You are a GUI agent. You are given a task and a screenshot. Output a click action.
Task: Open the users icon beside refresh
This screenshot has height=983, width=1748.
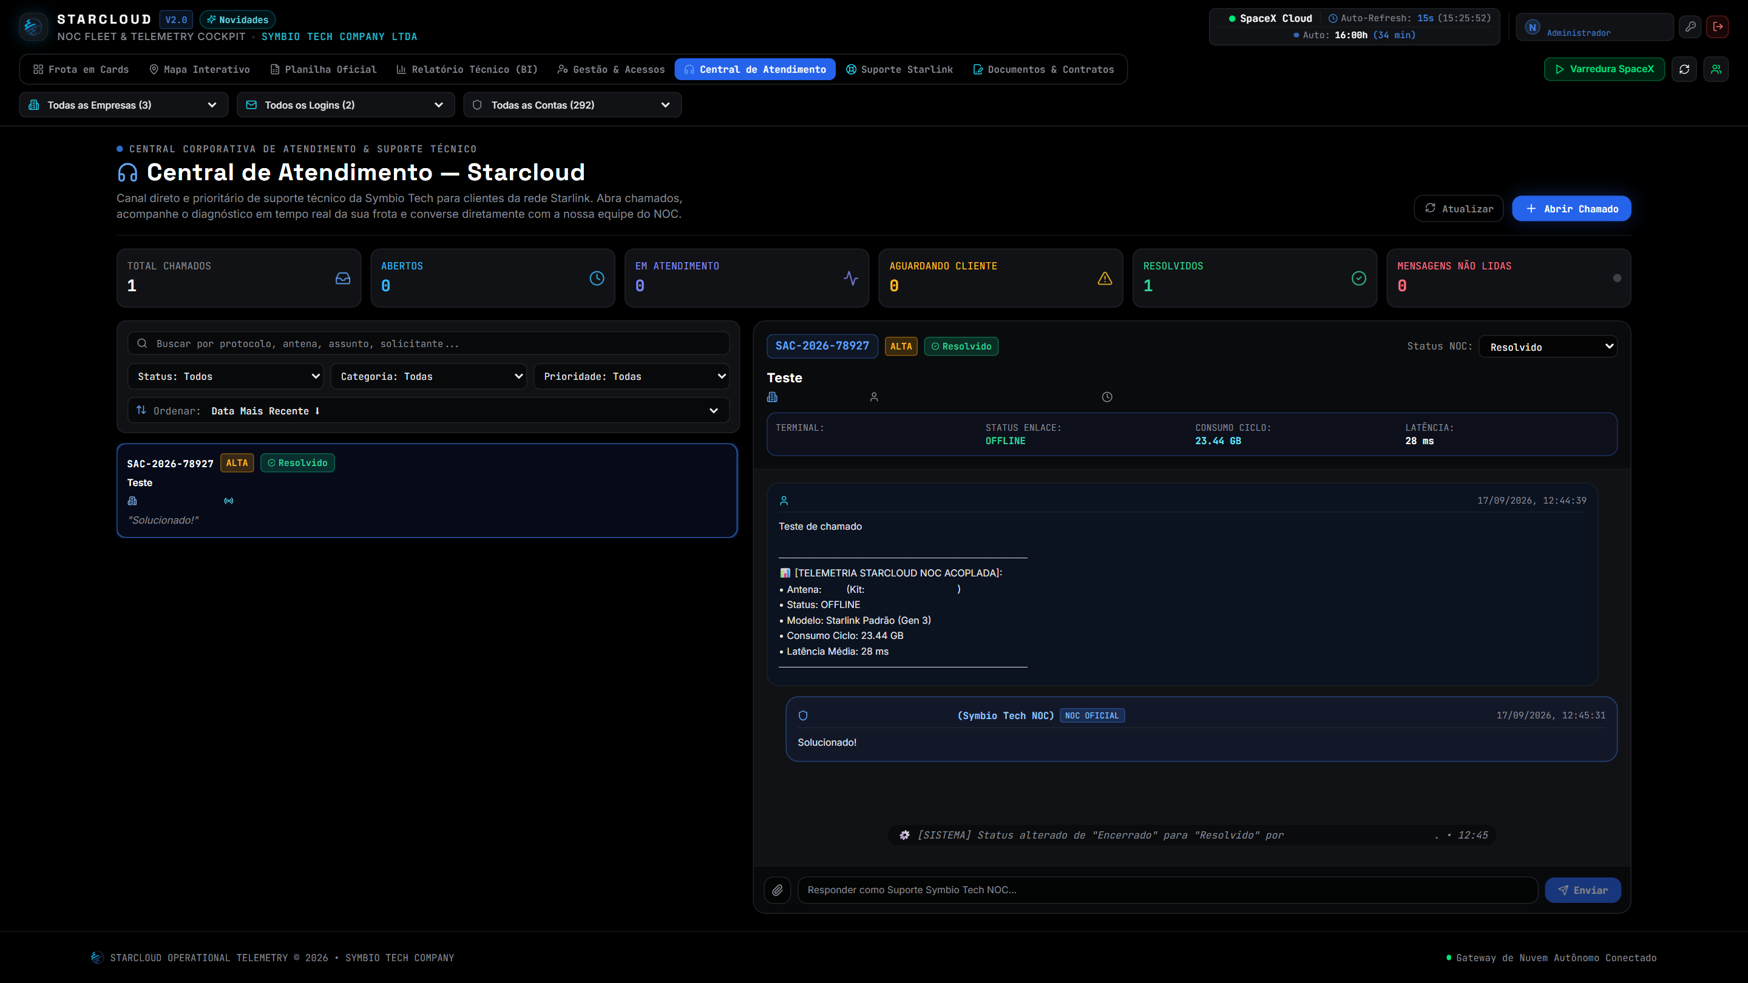tap(1716, 69)
